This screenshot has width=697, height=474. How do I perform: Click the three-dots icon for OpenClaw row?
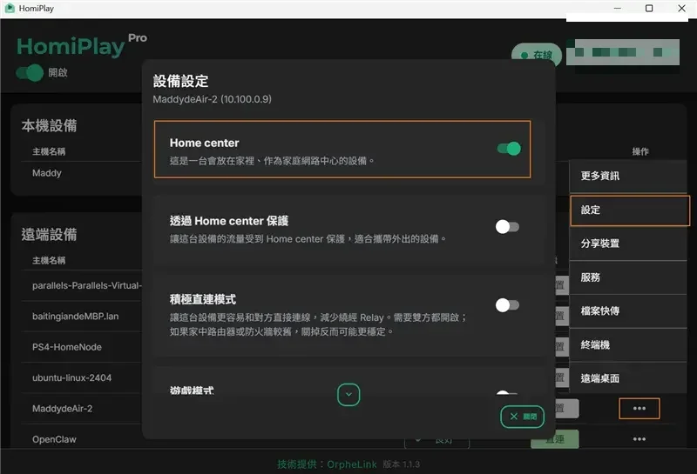(x=639, y=439)
